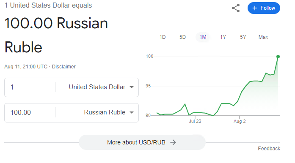Show the Max chart range
Image resolution: width=295 pixels, height=163 pixels.
pos(263,37)
